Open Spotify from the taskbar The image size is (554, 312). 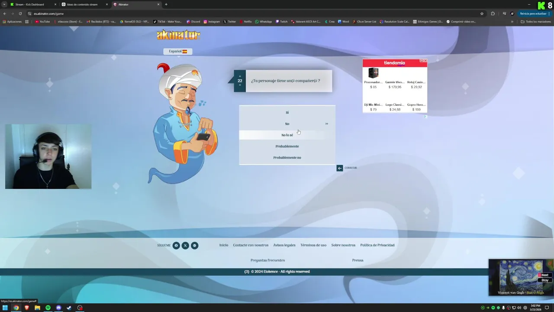48,308
